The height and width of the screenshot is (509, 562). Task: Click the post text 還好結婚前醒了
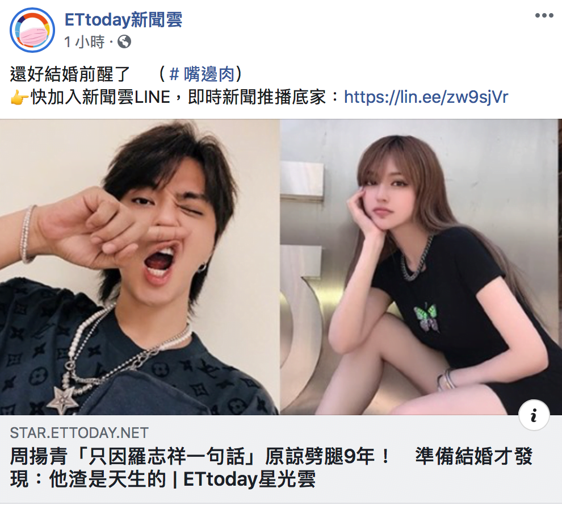tap(70, 74)
